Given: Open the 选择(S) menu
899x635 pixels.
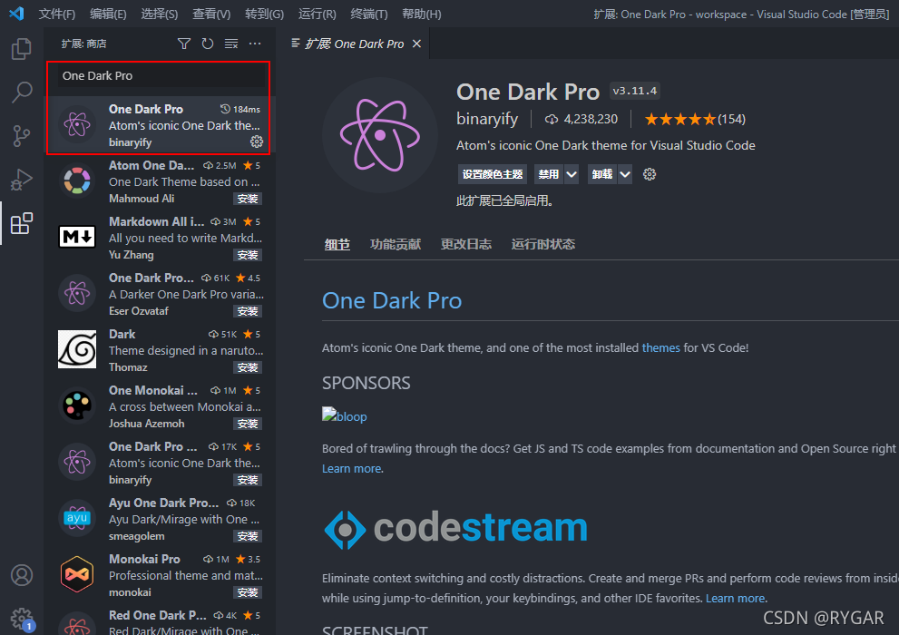Looking at the screenshot, I should pos(160,14).
